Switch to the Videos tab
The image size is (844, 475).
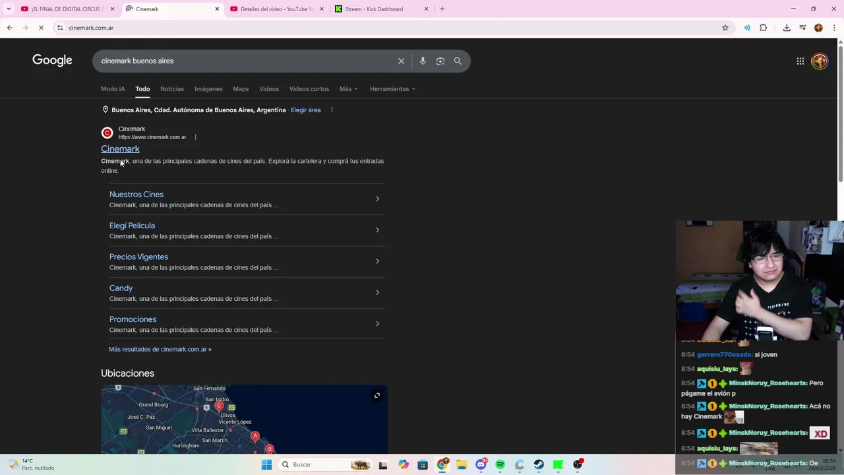tap(269, 88)
